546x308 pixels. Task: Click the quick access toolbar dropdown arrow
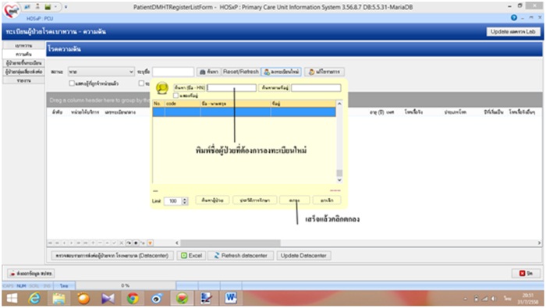point(66,7)
